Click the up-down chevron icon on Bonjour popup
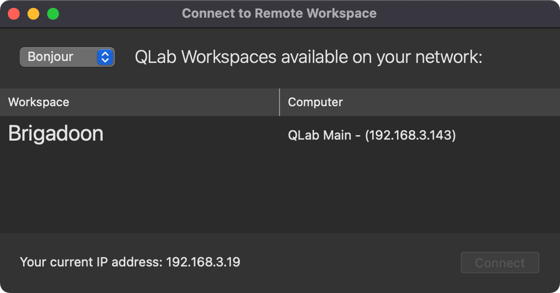Screen dimensions: 560x293 coord(106,57)
